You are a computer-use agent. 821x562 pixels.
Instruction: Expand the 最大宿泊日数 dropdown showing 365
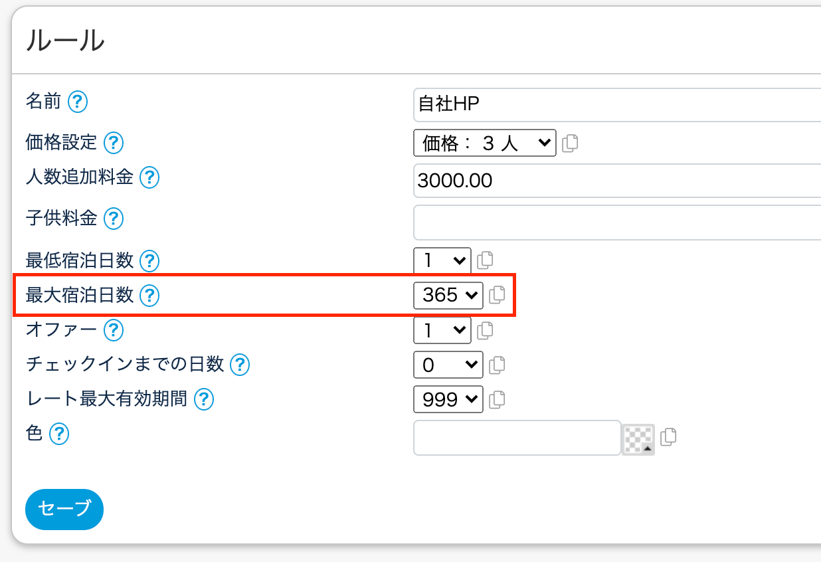click(x=448, y=295)
